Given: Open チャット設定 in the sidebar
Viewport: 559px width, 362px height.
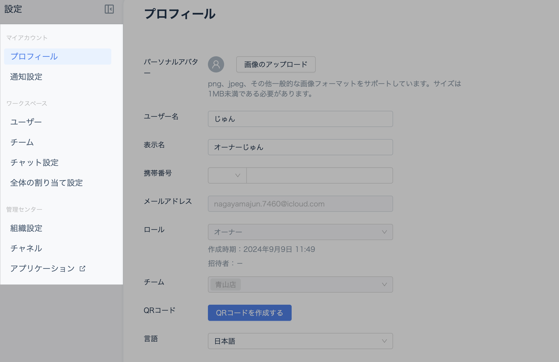Looking at the screenshot, I should pyautogui.click(x=34, y=163).
